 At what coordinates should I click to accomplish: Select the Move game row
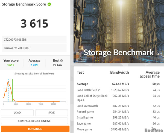click(x=118, y=129)
